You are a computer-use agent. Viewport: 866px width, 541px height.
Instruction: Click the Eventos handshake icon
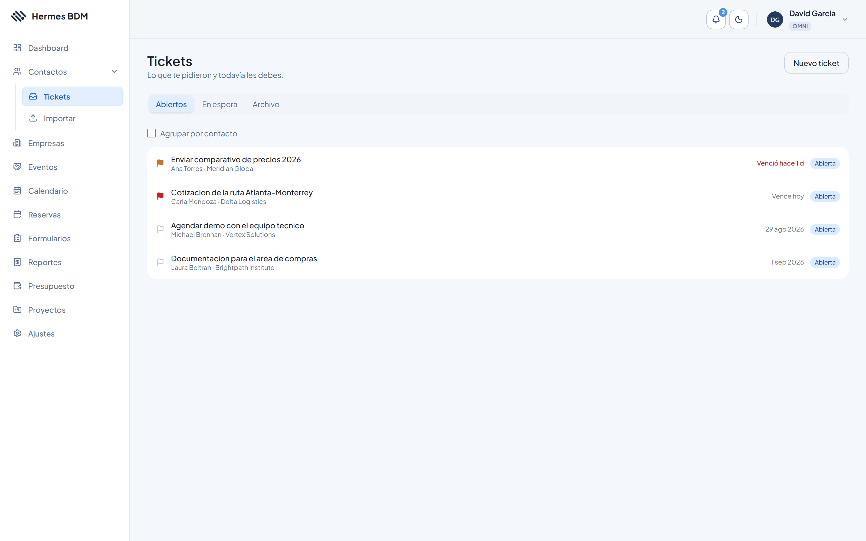(17, 167)
